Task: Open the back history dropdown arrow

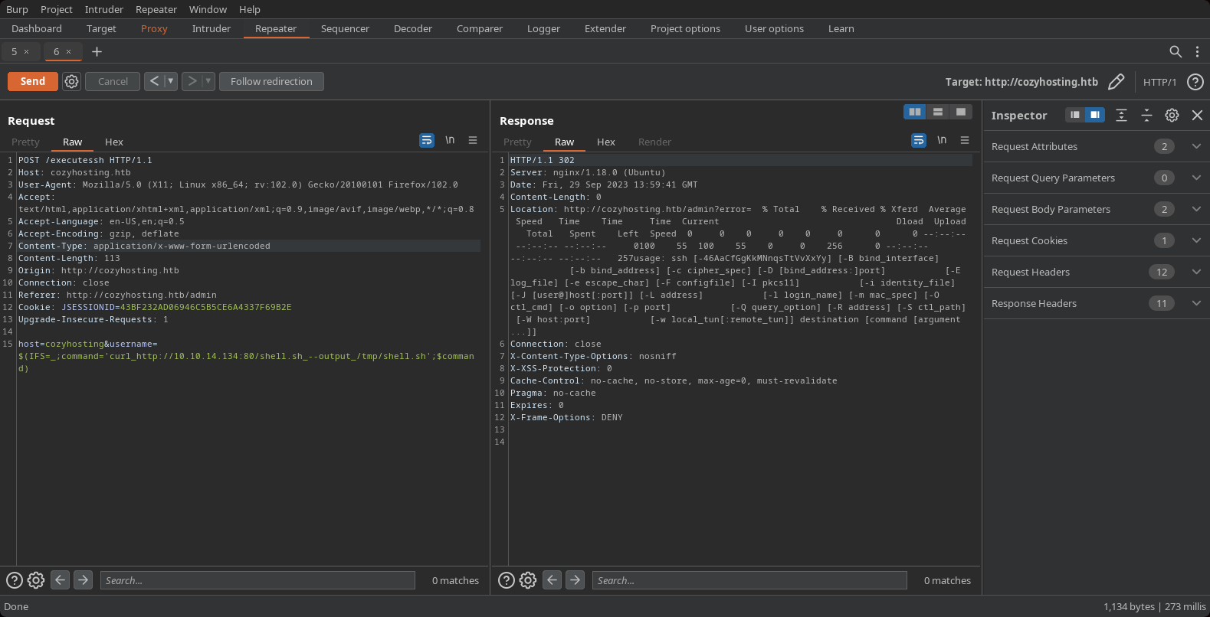Action: click(170, 81)
